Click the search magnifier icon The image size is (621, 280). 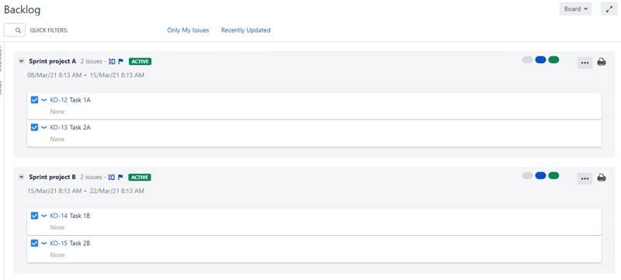[x=18, y=30]
